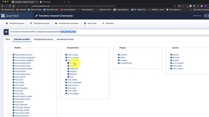Create override for categories view
This screenshot has height=117, width=209.
click(73, 69)
